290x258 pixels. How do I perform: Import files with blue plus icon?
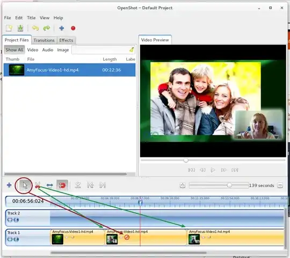[62, 28]
